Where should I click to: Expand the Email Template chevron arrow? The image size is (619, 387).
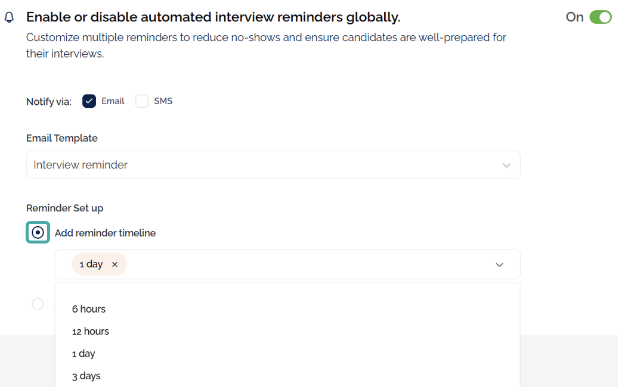click(x=506, y=165)
